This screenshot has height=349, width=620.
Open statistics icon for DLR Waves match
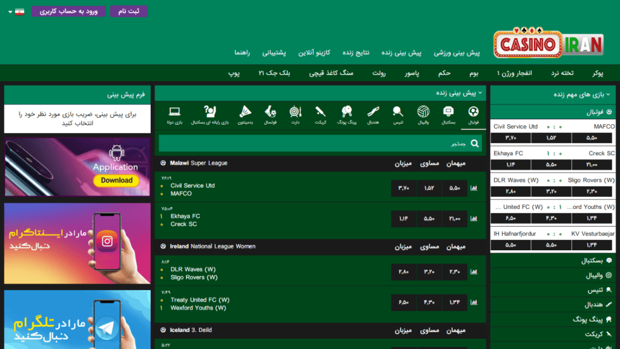pyautogui.click(x=473, y=272)
